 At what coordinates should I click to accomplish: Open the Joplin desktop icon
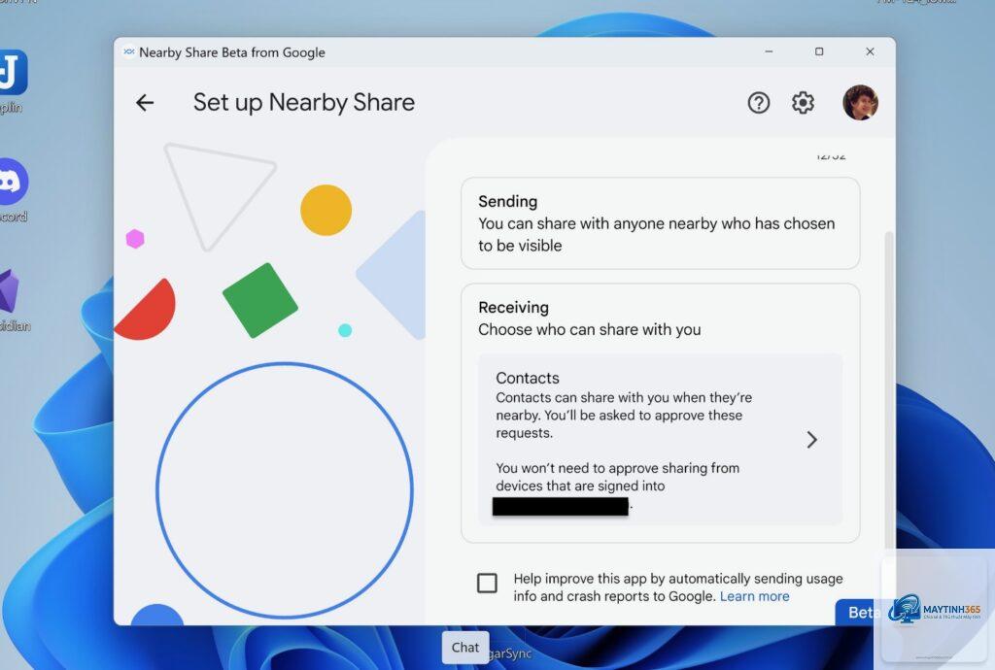coord(13,72)
